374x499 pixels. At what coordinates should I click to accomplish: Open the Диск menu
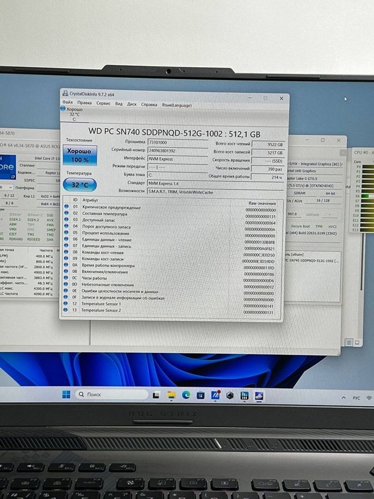[x=131, y=104]
